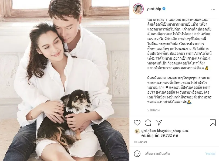This screenshot has height=161, width=219.
Task: Open the yardthip username link
Action: [x=154, y=9]
